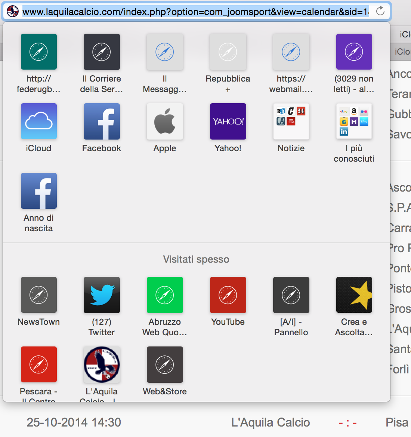Open the Crea e Ascolta star shortcut
Screen dimensions: 411x437
tap(354, 295)
